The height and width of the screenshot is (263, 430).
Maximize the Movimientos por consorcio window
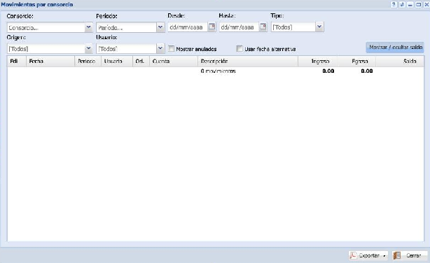(x=419, y=4)
